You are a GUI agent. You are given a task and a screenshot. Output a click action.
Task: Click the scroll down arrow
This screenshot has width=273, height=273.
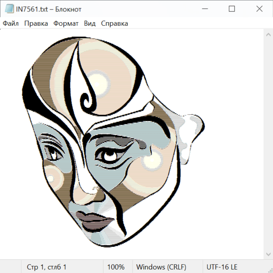(x=268, y=254)
